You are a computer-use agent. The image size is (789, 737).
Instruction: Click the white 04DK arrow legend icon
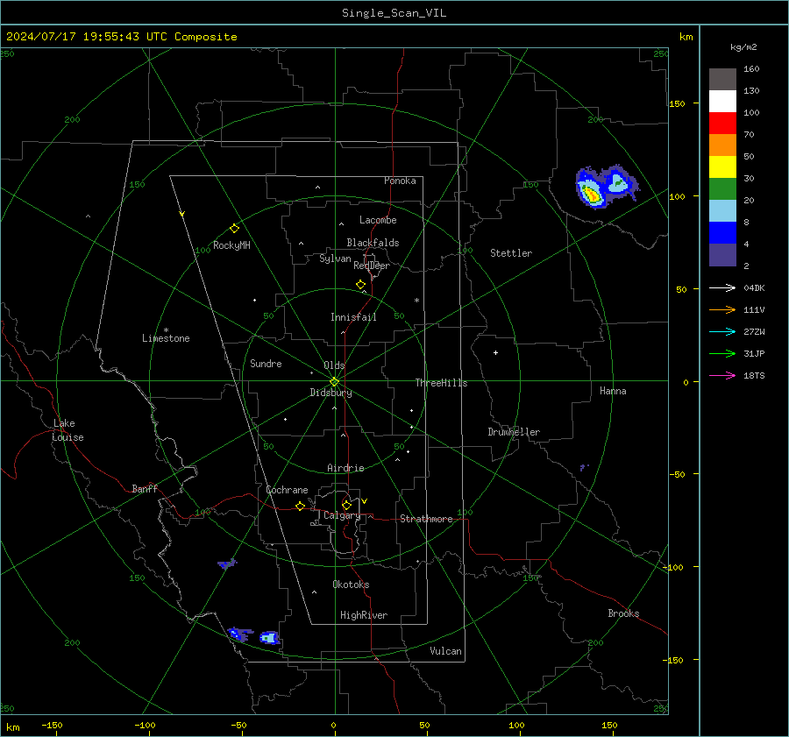tap(722, 287)
